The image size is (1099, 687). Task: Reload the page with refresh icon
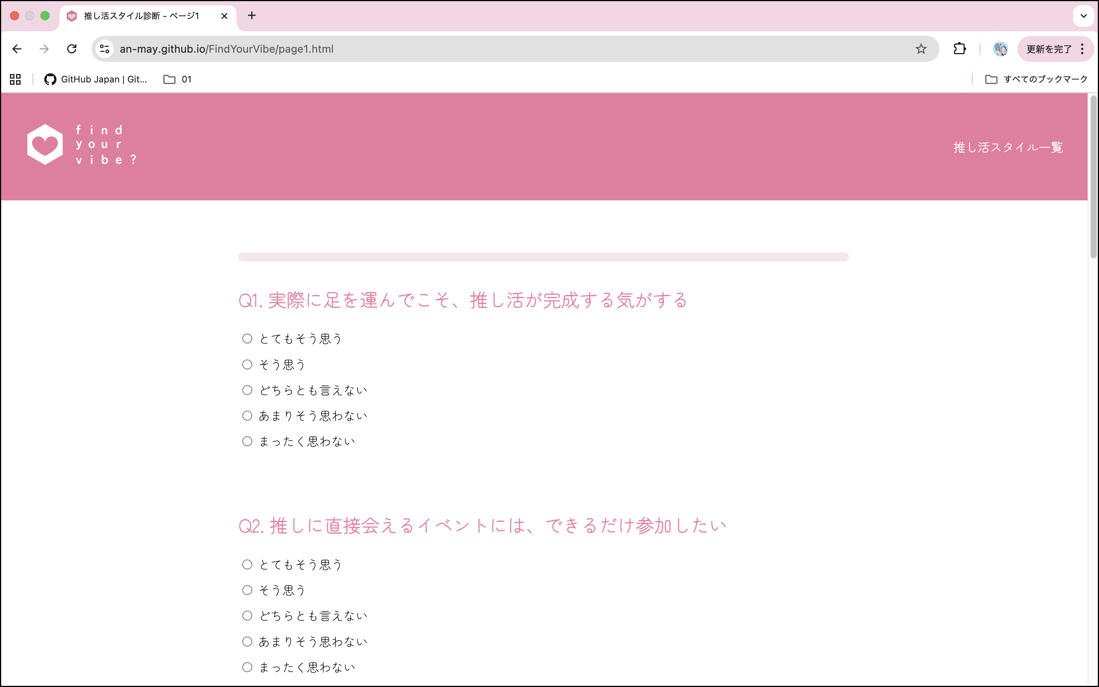(72, 48)
